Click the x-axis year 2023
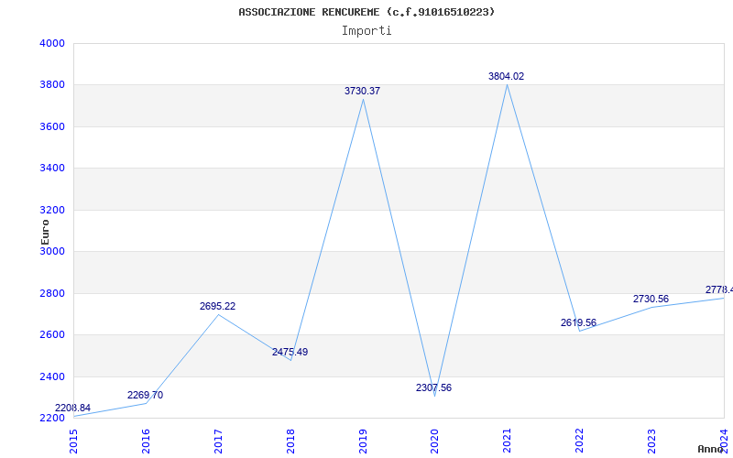The width and height of the screenshot is (733, 458). (x=651, y=441)
